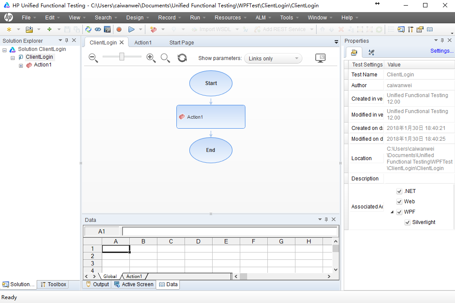Open the ALM menu
Image resolution: width=455 pixels, height=303 pixels.
coord(263,17)
